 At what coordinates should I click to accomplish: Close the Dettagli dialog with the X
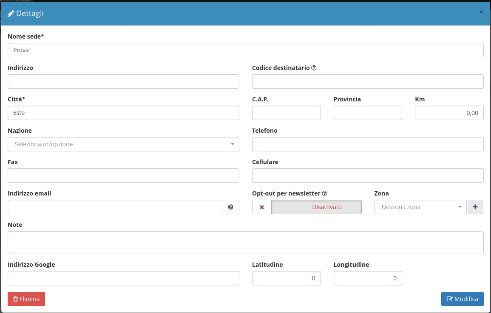point(481,12)
